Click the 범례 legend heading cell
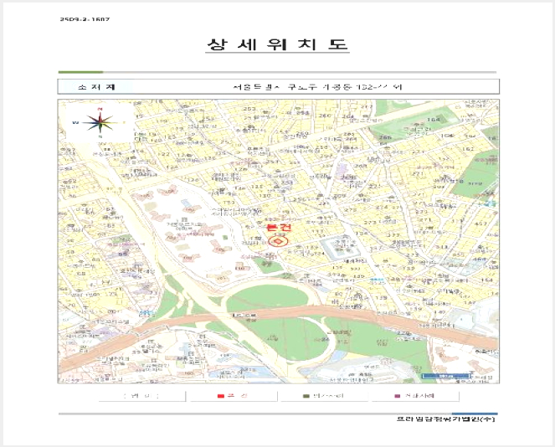The image size is (555, 447). pos(141,396)
